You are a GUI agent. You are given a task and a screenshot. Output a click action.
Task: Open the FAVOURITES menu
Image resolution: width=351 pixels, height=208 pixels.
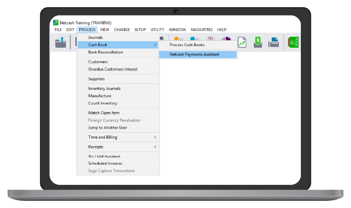pos(202,30)
